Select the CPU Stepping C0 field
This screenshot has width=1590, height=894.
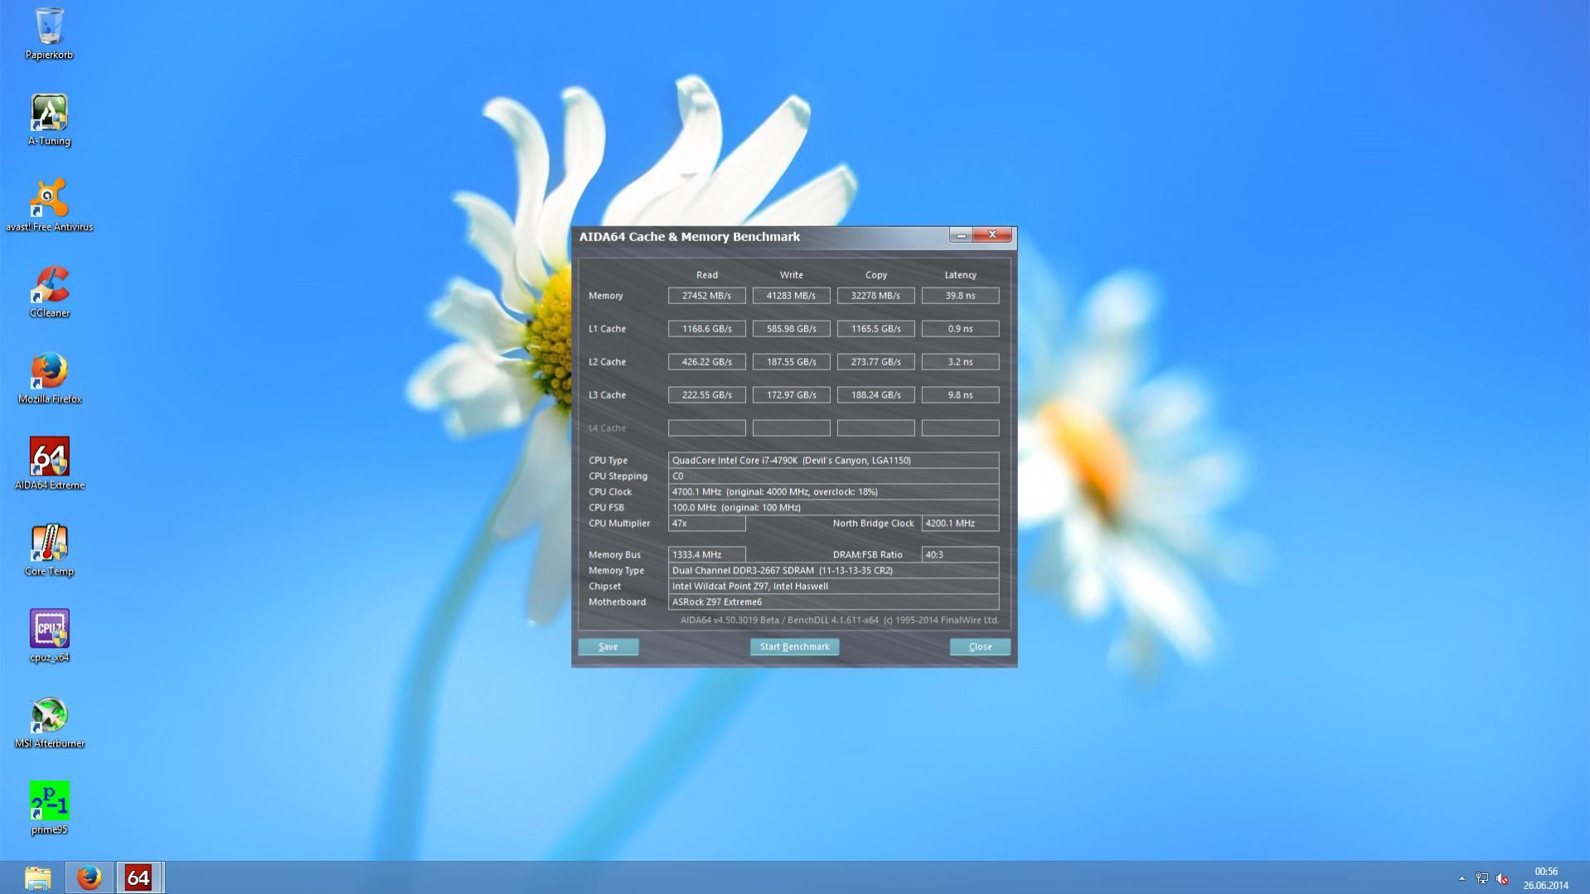(833, 476)
